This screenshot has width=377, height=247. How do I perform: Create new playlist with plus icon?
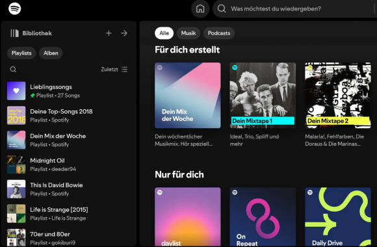[x=109, y=33]
